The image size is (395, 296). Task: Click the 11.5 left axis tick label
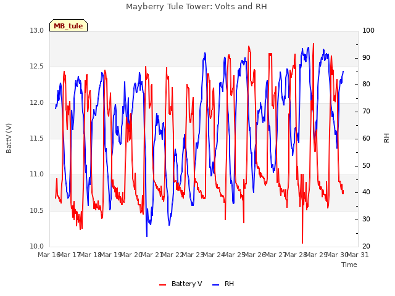click(x=37, y=138)
